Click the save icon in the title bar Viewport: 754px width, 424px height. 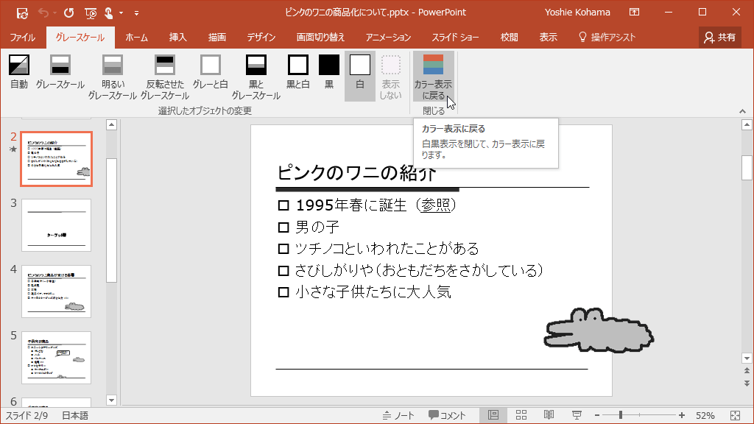click(22, 13)
